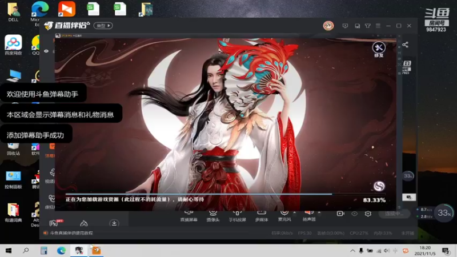Open the message screen icon in title bar
457x257 pixels.
coord(345,26)
